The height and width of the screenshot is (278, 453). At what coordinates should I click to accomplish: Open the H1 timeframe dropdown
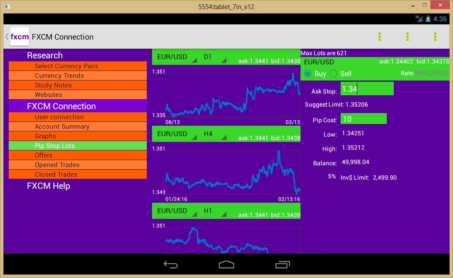point(213,211)
